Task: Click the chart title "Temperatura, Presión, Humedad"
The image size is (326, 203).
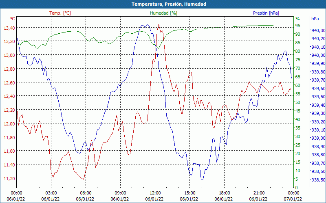Action: tap(169, 4)
